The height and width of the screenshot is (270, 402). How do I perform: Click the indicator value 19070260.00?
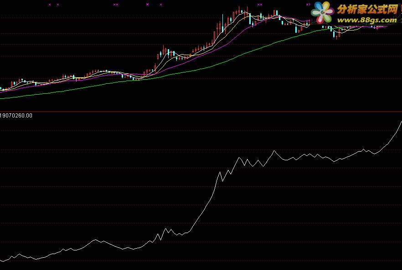[x=16, y=116]
